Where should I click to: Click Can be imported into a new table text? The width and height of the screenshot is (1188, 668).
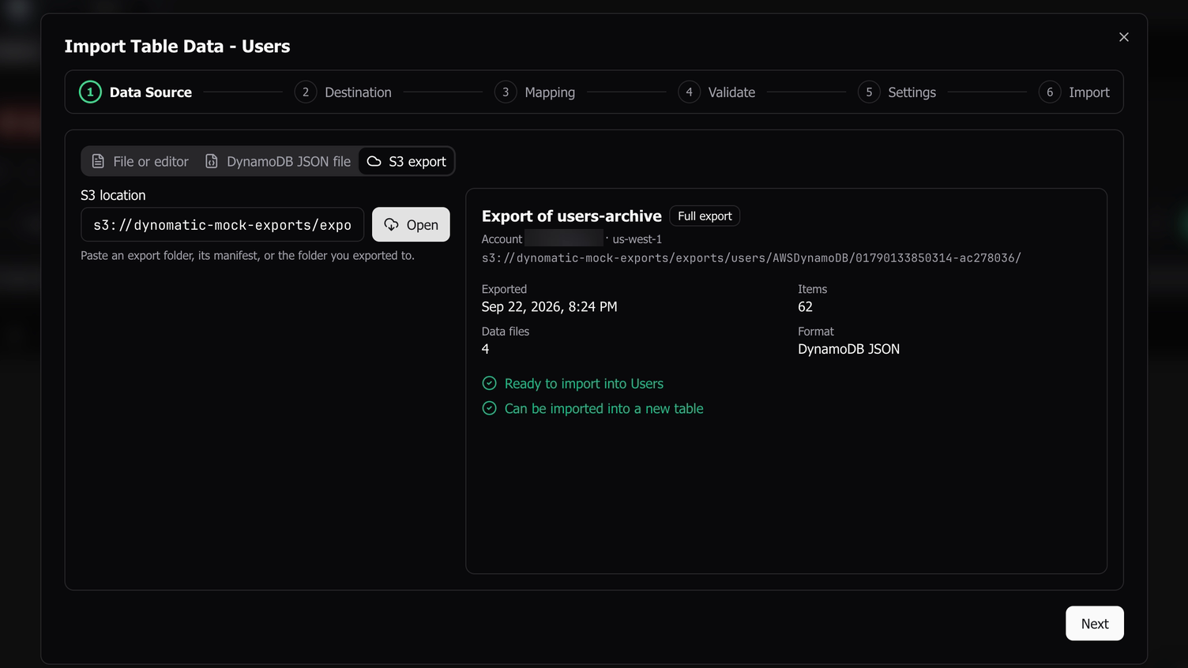click(603, 409)
